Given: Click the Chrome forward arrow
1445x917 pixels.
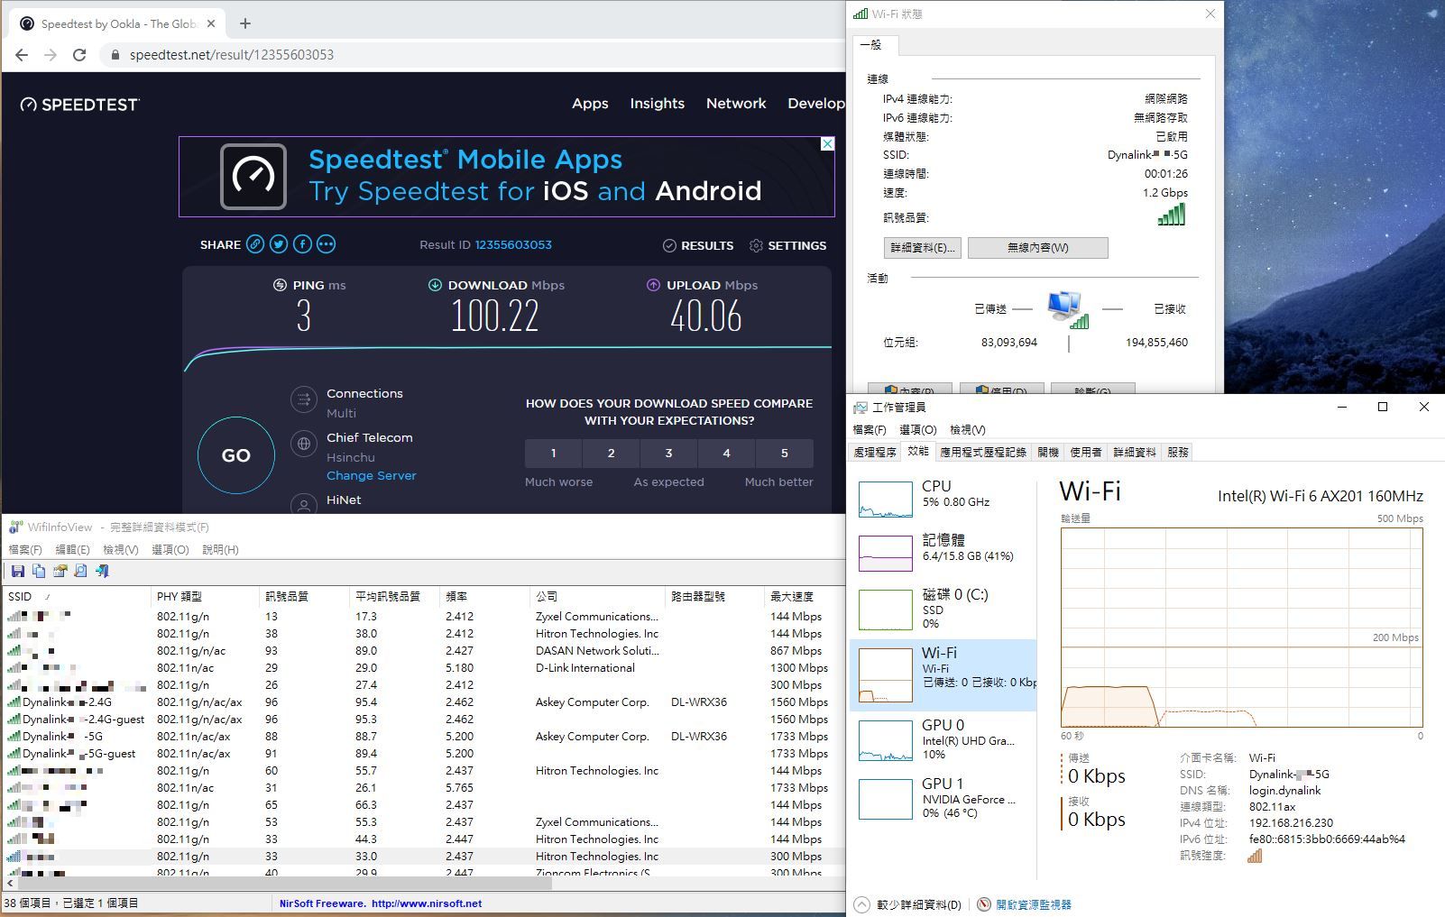Looking at the screenshot, I should point(51,55).
